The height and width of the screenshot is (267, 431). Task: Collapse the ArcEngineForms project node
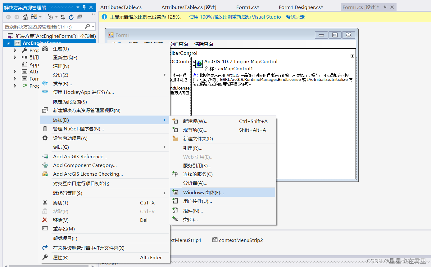(8, 43)
